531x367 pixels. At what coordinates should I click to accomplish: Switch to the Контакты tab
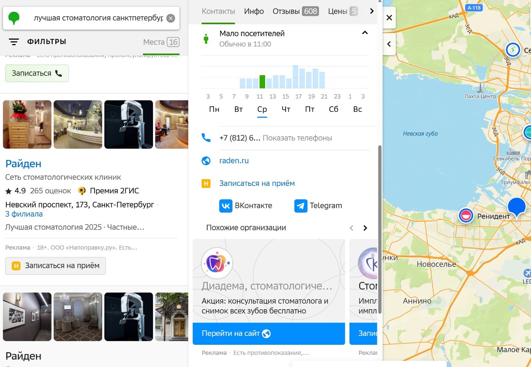coord(218,11)
